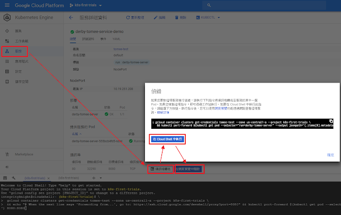Screen dimensions: 341x215
Task: Select the Overview (總覽) tab
Action: [x=73, y=39]
